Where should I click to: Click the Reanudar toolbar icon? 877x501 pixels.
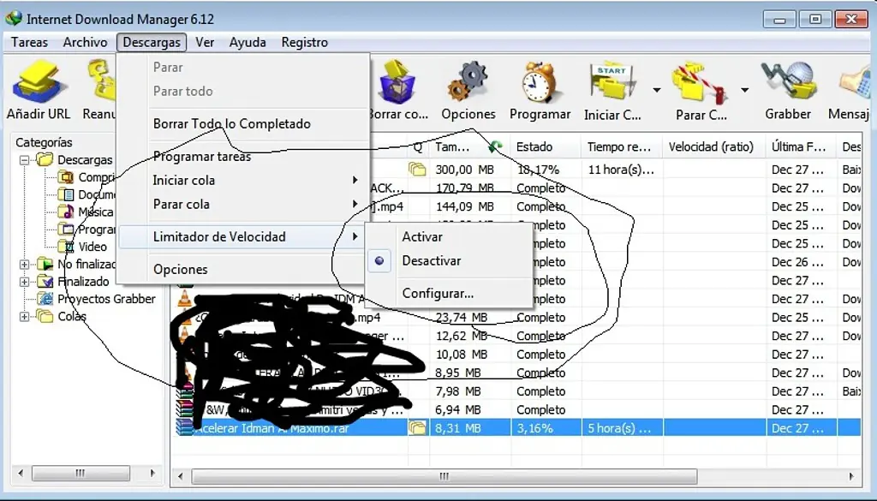tap(102, 81)
